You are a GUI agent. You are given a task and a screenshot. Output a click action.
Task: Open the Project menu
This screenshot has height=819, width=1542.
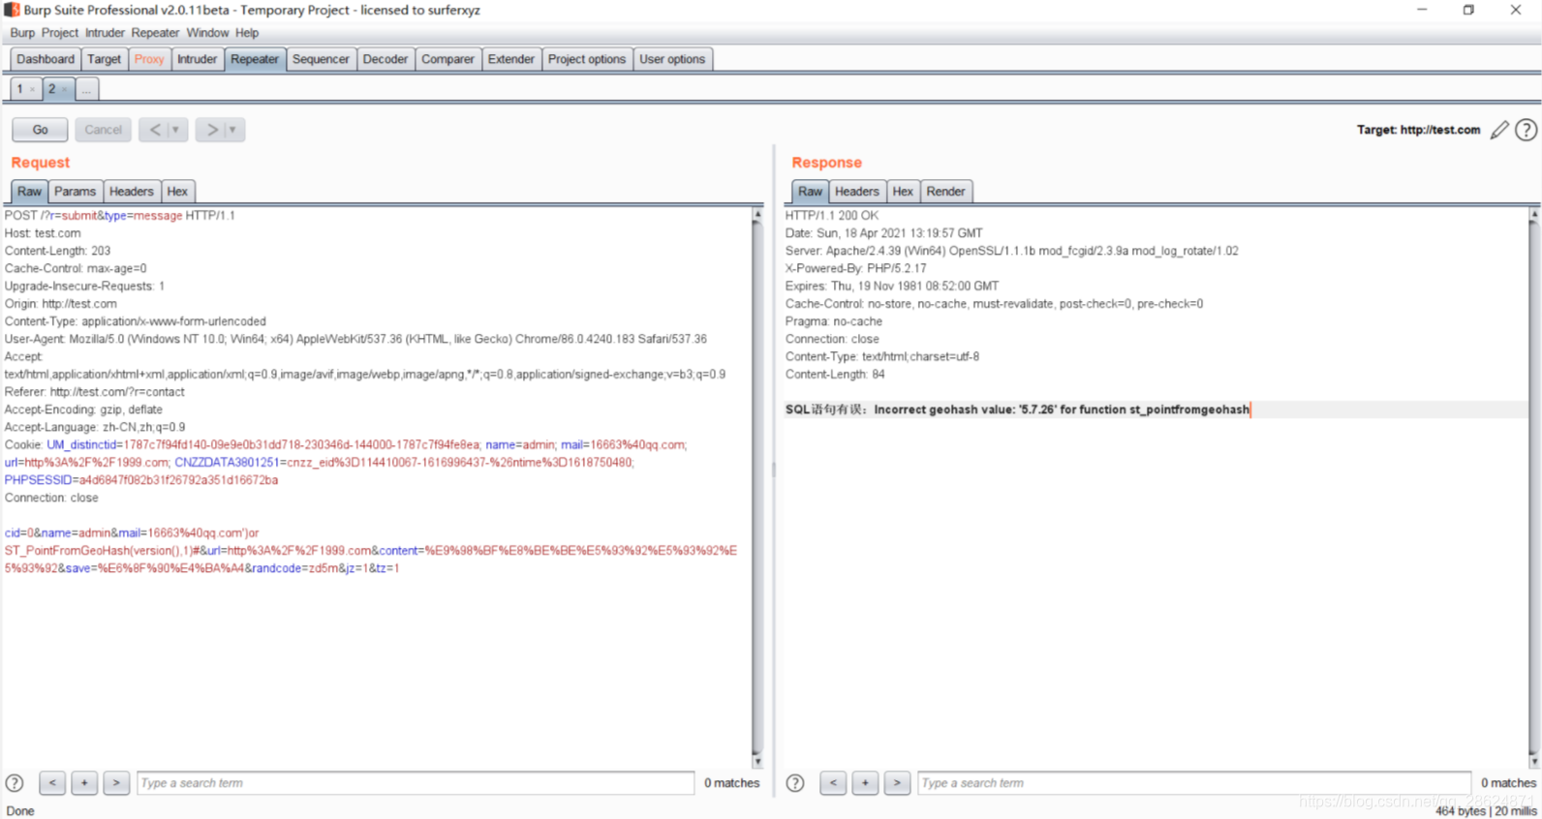click(60, 33)
